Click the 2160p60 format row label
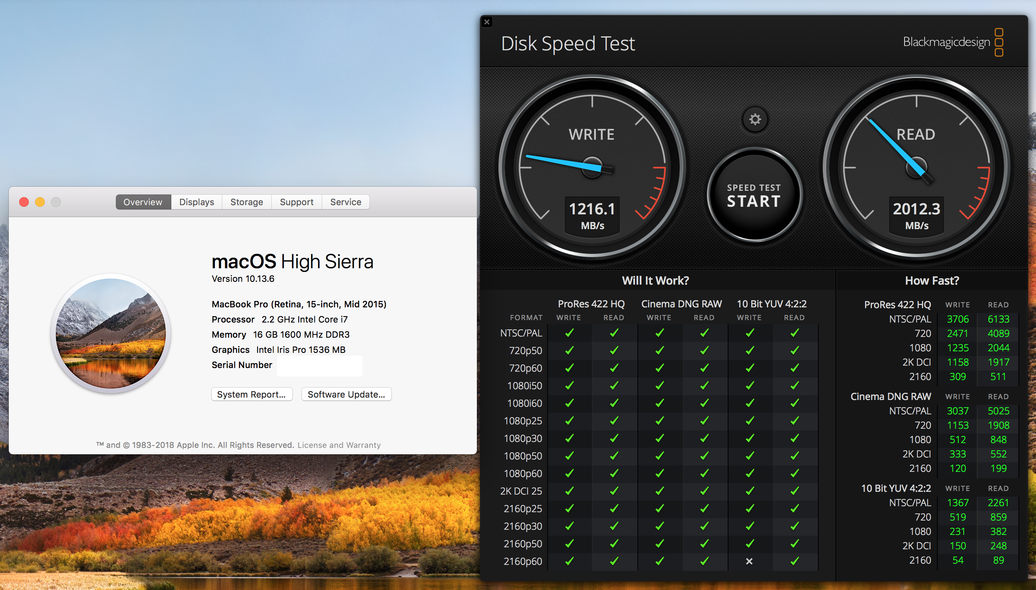 tap(522, 562)
